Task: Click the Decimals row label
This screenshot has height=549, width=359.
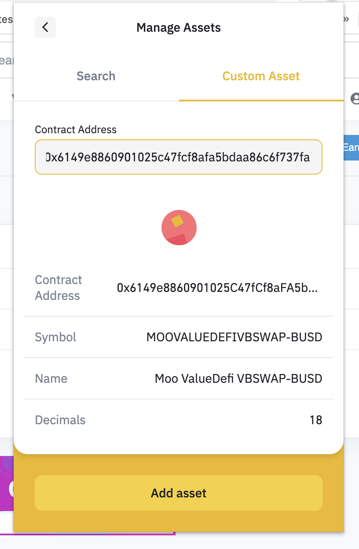Action: point(60,420)
